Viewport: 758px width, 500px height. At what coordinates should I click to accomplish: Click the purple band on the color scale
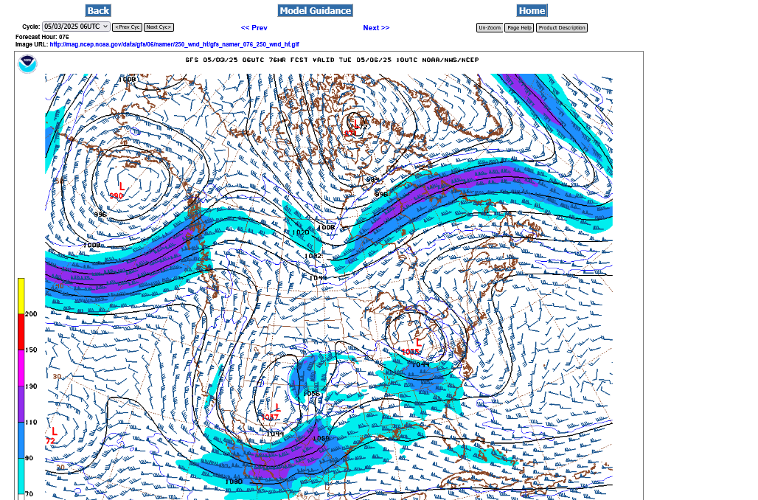click(x=21, y=404)
